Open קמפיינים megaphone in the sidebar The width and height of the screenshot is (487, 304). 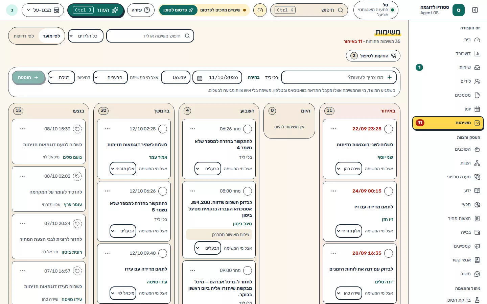(x=448, y=246)
